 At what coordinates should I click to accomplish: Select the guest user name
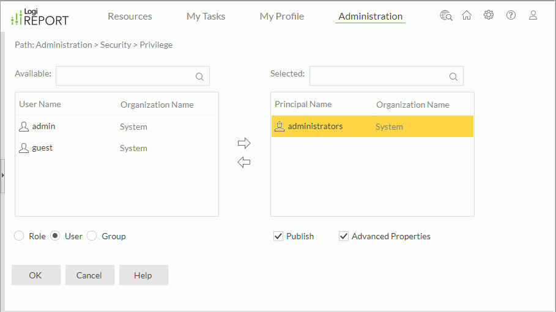tap(42, 148)
